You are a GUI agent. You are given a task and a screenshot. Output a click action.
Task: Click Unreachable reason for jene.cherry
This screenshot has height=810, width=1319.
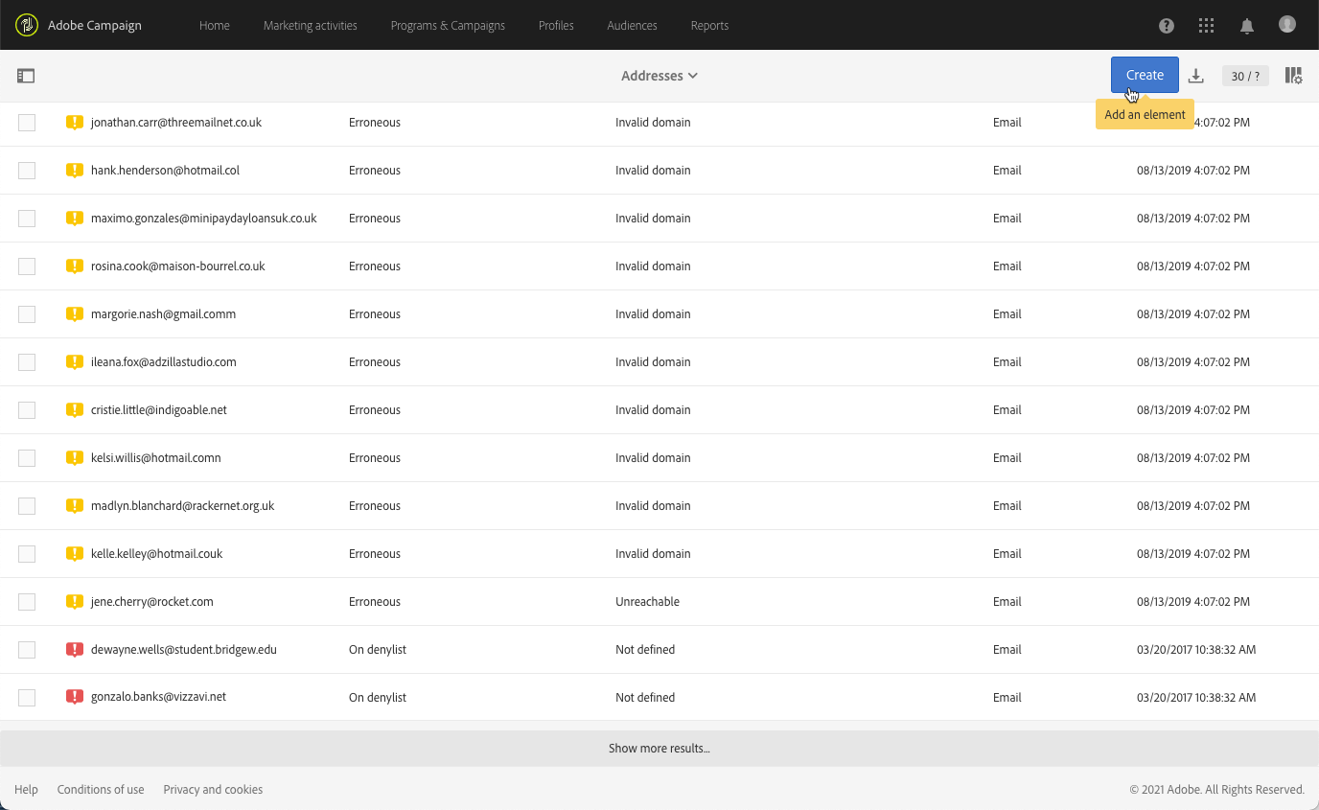click(x=647, y=602)
